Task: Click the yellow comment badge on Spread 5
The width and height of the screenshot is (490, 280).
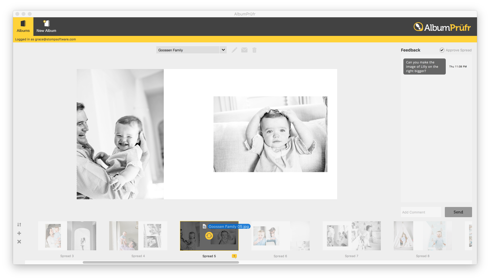Action: [x=234, y=256]
